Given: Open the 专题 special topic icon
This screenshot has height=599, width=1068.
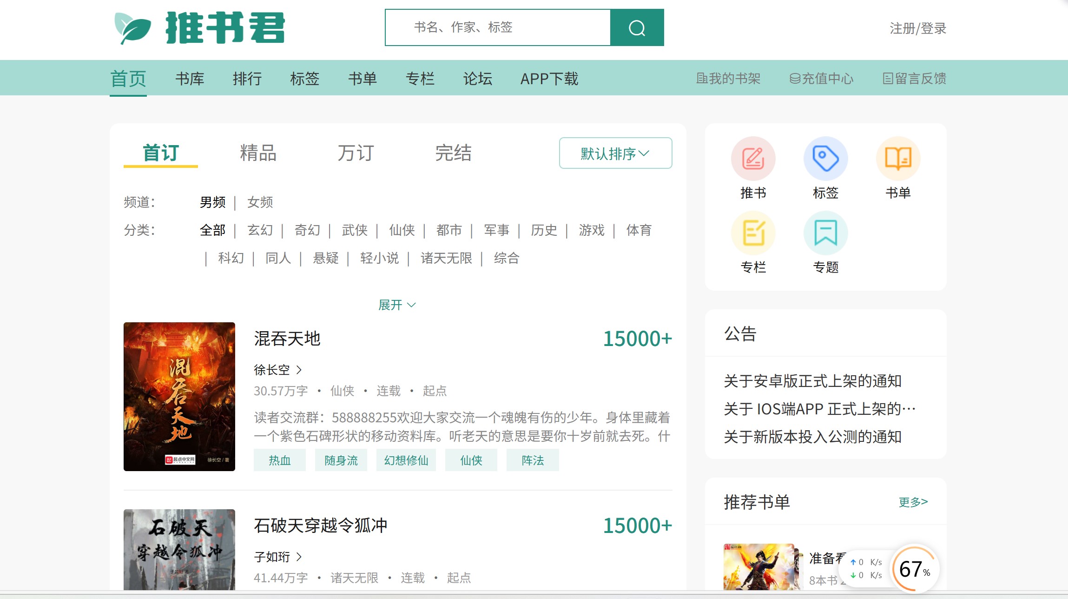Looking at the screenshot, I should [x=825, y=233].
